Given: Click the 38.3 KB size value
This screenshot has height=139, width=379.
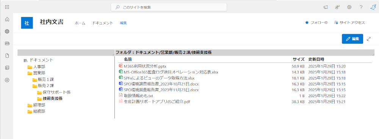Looking at the screenshot, I should pyautogui.click(x=298, y=102).
